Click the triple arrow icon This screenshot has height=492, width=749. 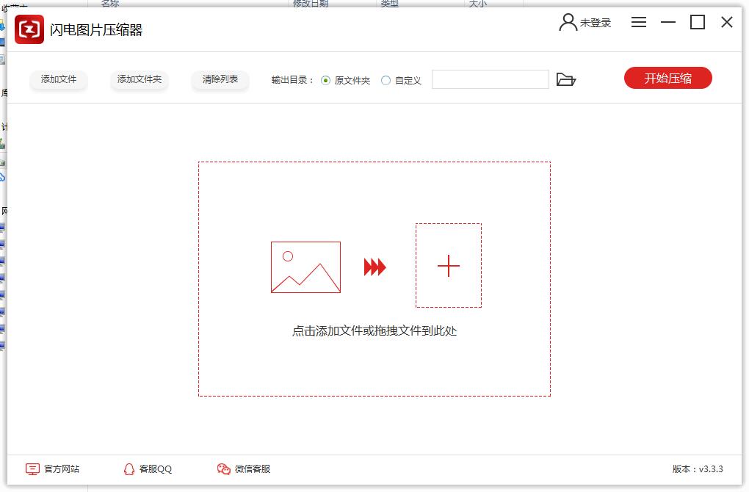374,267
